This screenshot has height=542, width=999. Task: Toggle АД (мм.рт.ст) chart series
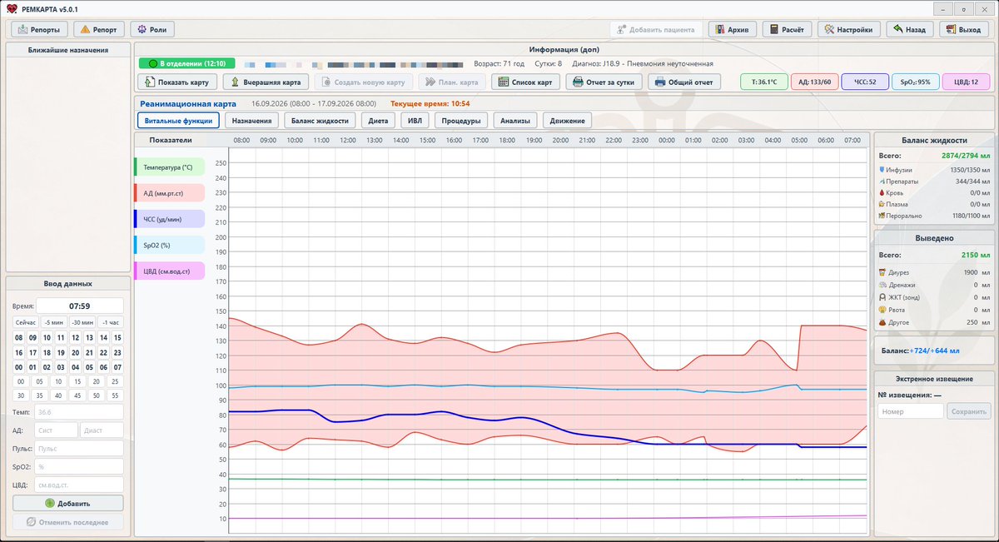click(x=169, y=193)
